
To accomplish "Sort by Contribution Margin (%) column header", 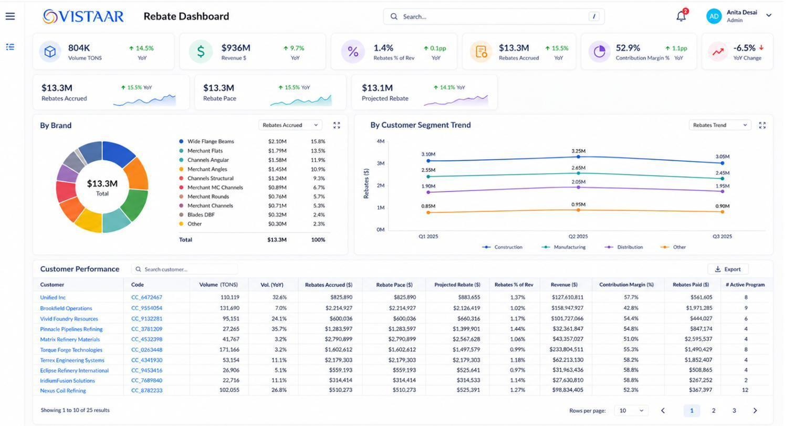I will [x=626, y=285].
